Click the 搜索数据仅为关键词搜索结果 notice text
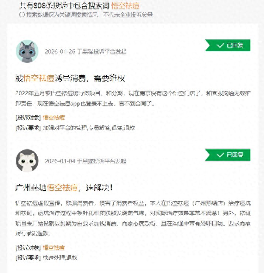Image resolution: width=264 pixels, height=273 pixels. pyautogui.click(x=89, y=15)
